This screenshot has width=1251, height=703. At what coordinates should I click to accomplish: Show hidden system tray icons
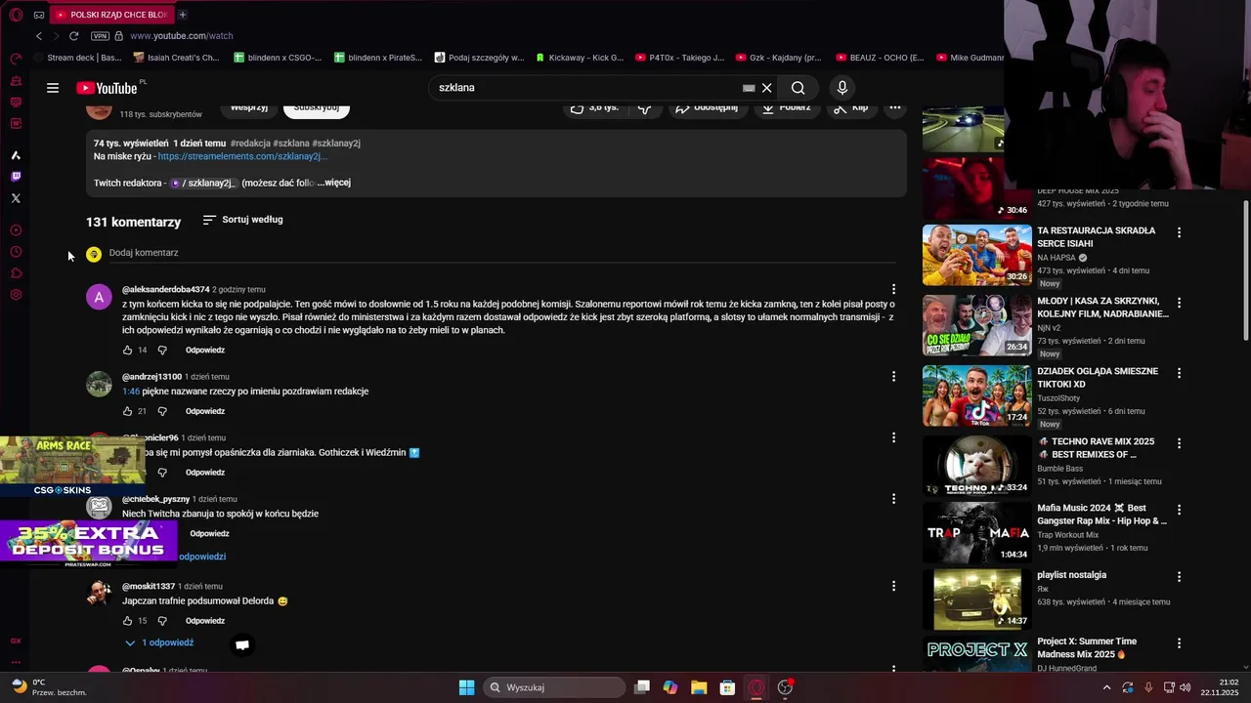[x=1106, y=687]
